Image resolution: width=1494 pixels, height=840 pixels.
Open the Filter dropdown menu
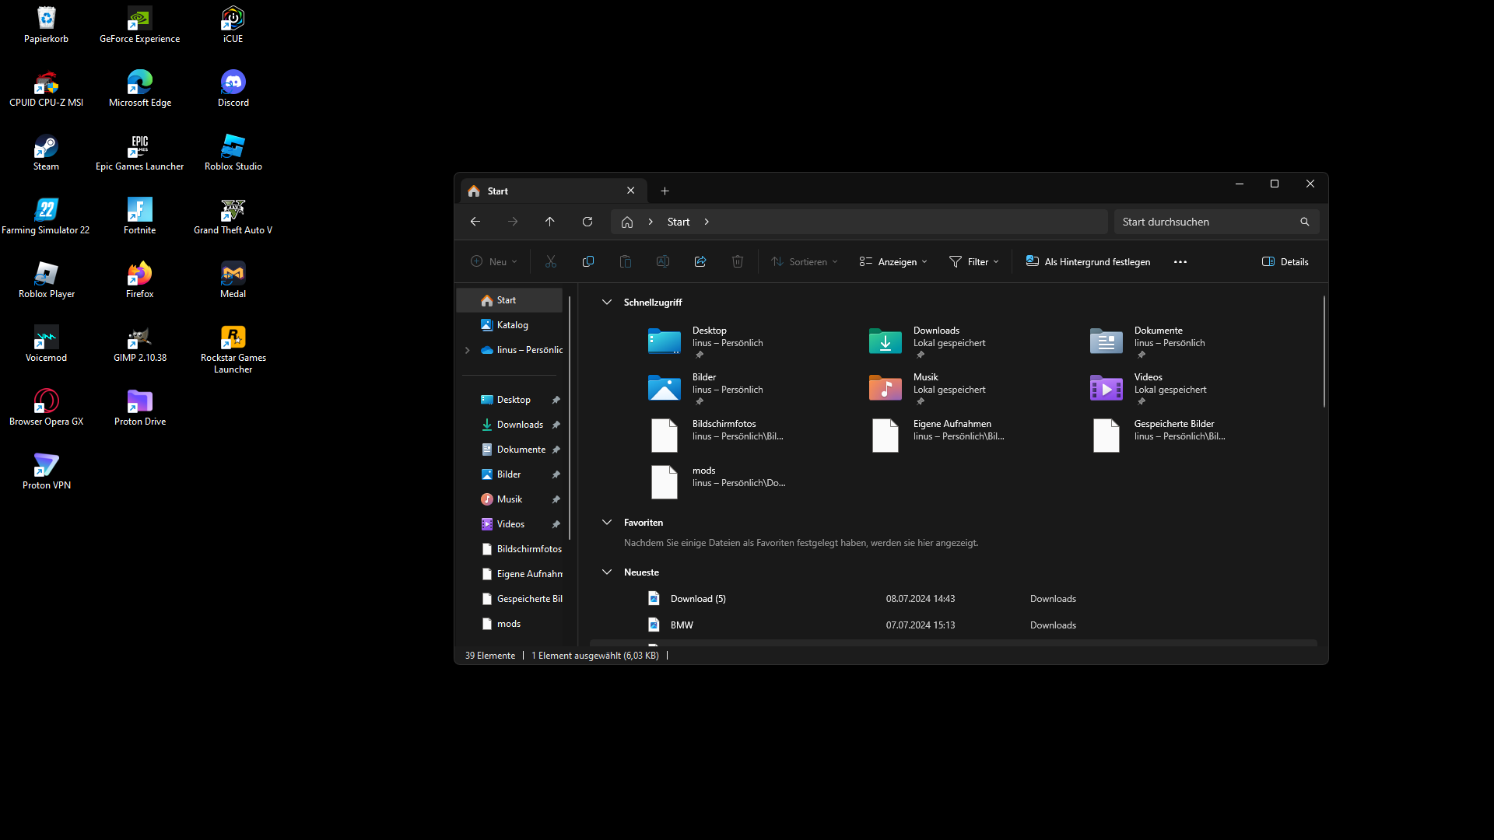[x=973, y=261]
